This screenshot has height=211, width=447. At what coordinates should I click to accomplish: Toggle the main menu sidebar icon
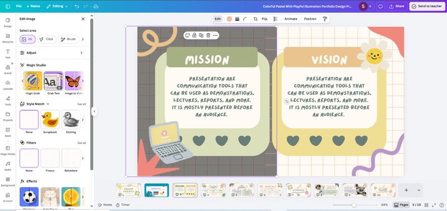point(8,6)
